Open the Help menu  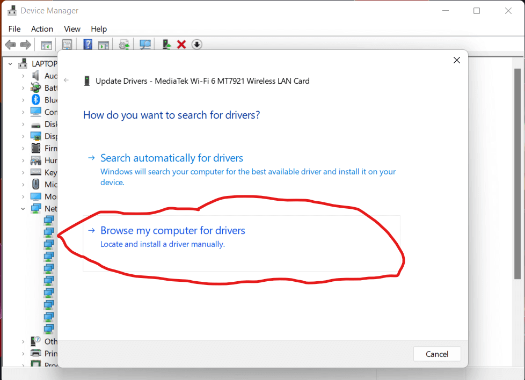[99, 29]
